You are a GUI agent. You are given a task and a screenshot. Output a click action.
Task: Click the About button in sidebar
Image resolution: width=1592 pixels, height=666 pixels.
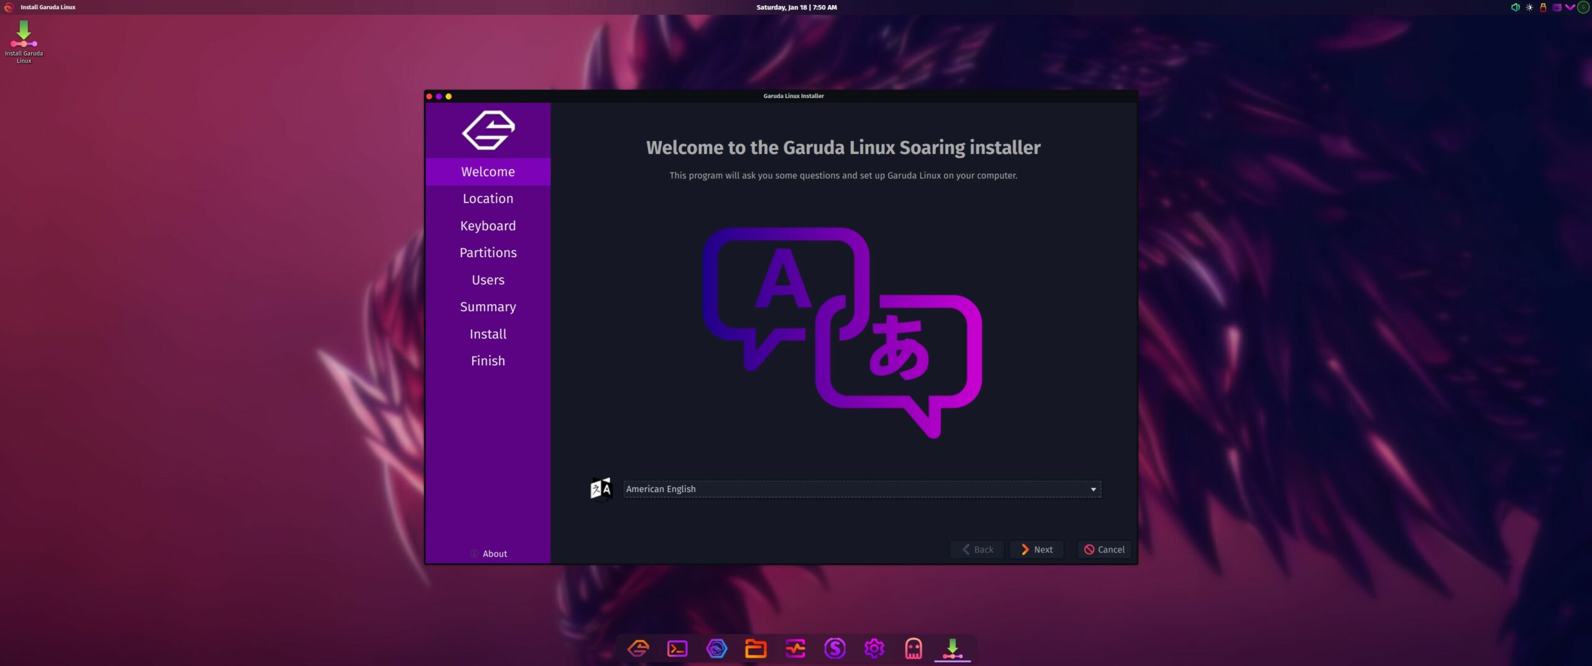[x=488, y=554]
